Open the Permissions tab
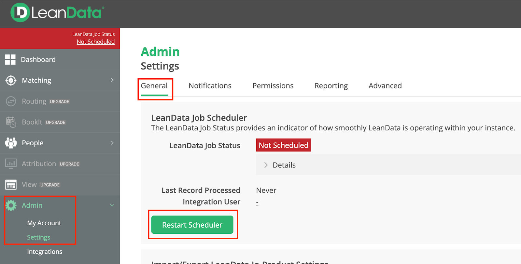 click(x=273, y=86)
